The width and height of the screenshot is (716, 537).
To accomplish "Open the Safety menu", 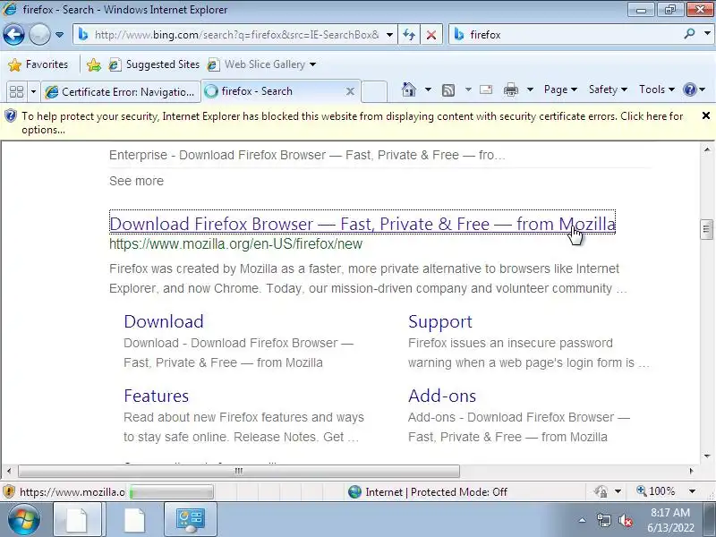I will [x=608, y=89].
